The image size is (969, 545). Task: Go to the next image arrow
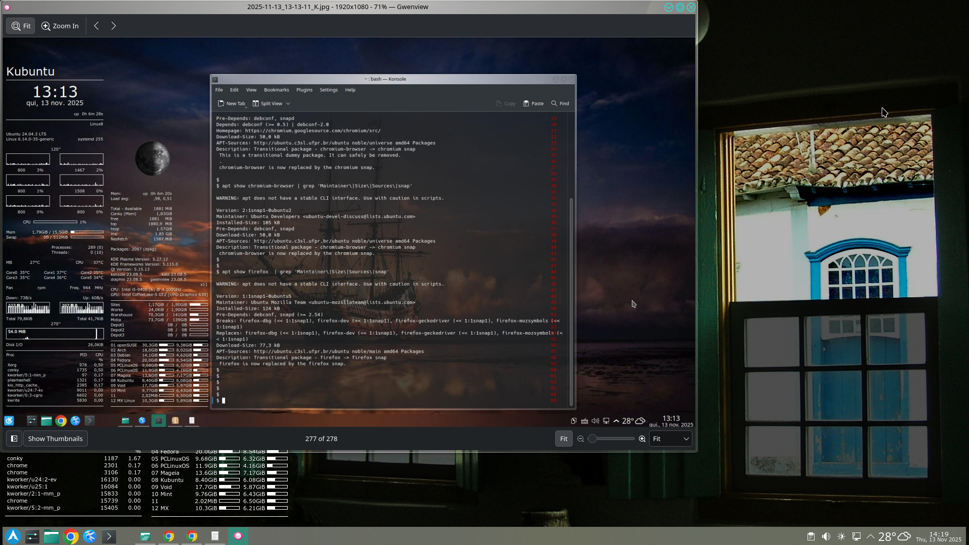click(x=114, y=26)
